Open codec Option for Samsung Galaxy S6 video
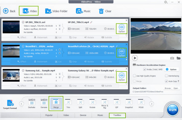This screenshot has height=120, width=182. 122,77
